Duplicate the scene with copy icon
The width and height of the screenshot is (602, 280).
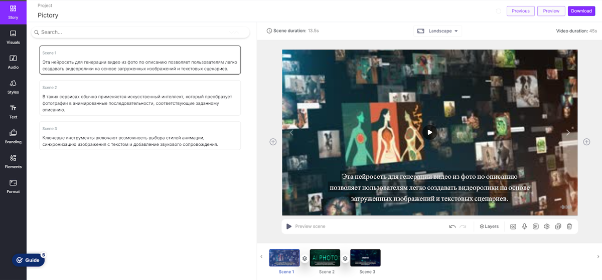(558, 226)
